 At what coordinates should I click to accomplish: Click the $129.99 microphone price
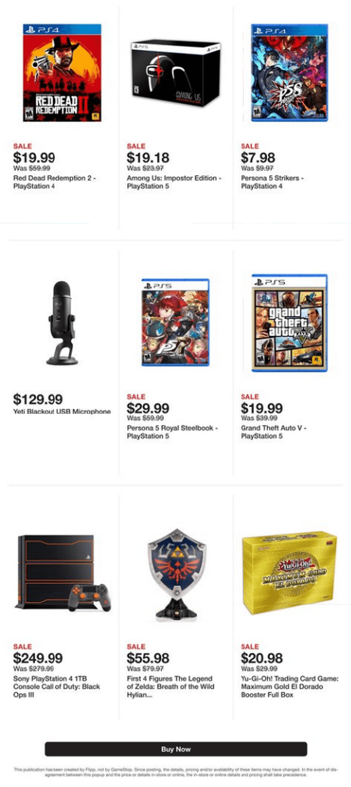pyautogui.click(x=38, y=400)
